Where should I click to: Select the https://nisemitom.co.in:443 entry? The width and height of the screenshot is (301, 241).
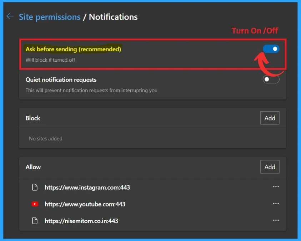[x=81, y=221]
